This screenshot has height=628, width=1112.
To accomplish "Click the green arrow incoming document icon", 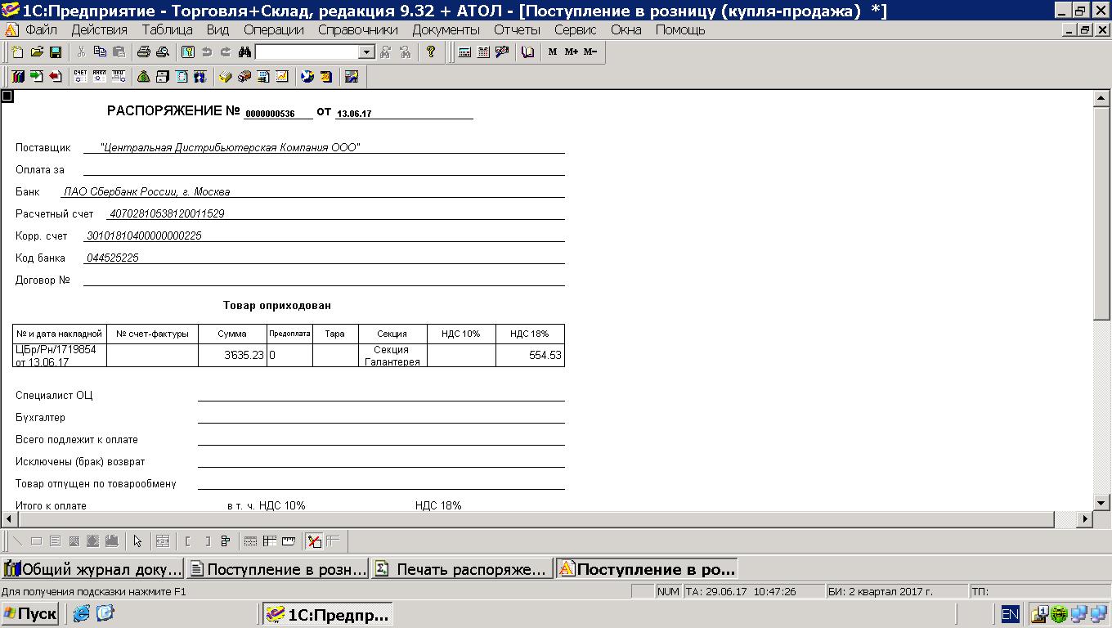I will click(x=36, y=77).
